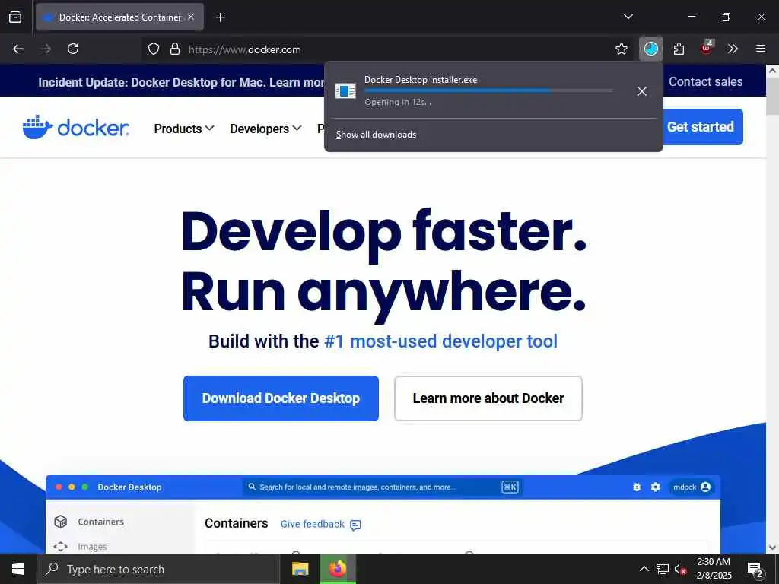Bookmark this page with the star
The image size is (779, 584).
(x=621, y=49)
